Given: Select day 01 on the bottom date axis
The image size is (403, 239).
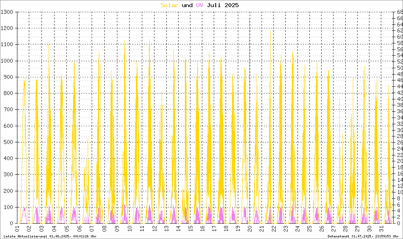Looking at the screenshot, I should click(x=17, y=229).
